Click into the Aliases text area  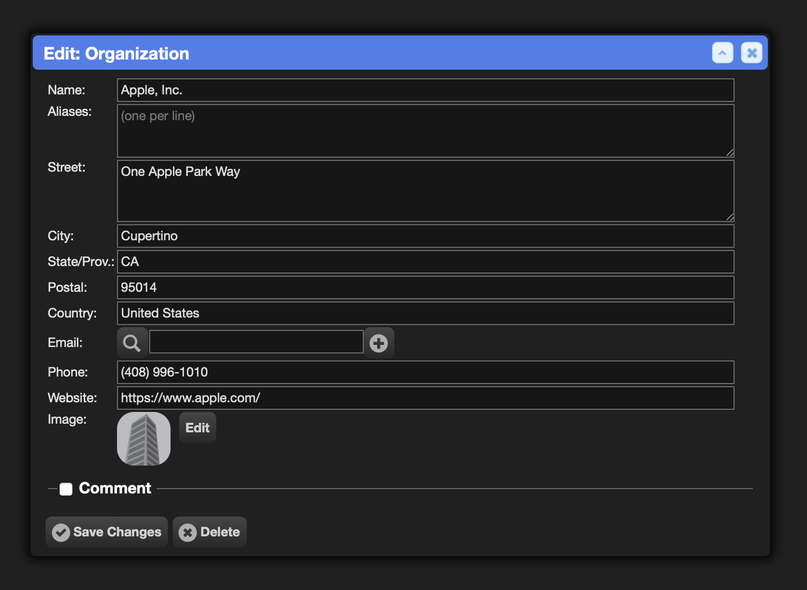(425, 131)
